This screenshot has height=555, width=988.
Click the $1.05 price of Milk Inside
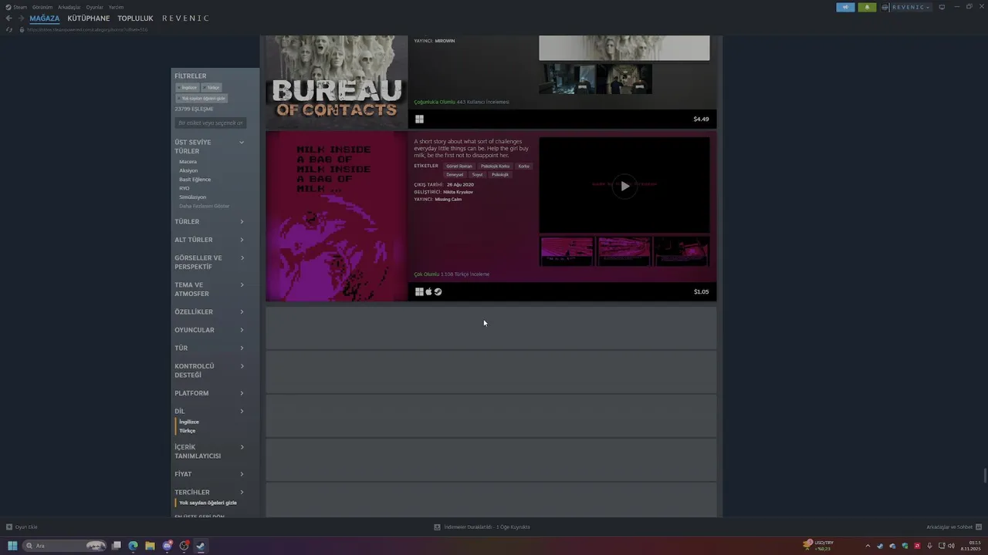click(701, 292)
